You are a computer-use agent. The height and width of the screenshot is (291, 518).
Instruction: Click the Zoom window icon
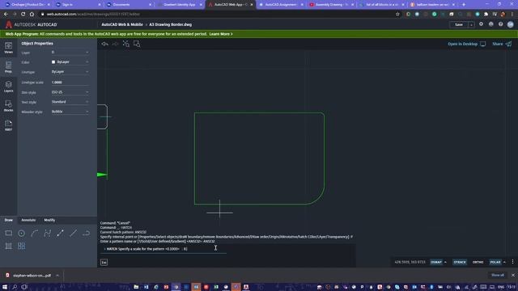click(137, 44)
